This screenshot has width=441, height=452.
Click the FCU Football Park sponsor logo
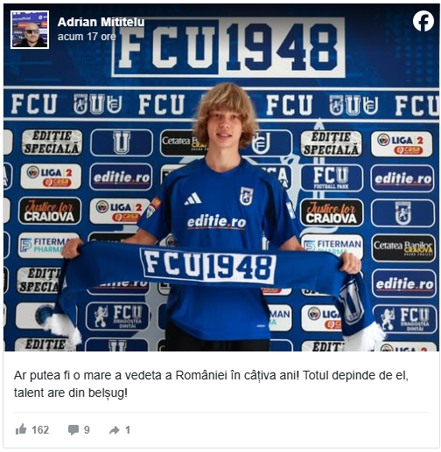pyautogui.click(x=332, y=177)
